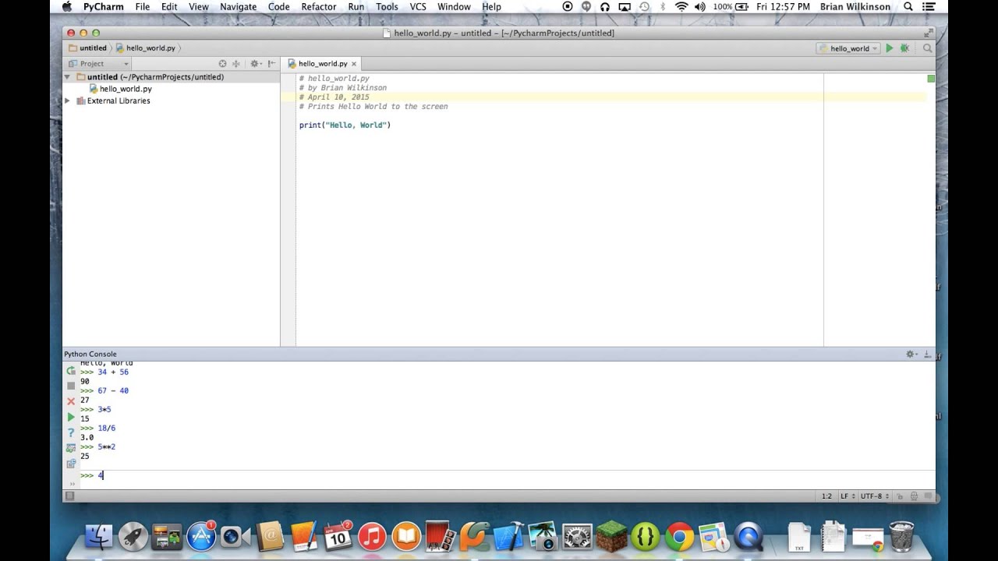Viewport: 998px width, 561px height.
Task: Select hello_world.py in project tree
Action: (126, 89)
